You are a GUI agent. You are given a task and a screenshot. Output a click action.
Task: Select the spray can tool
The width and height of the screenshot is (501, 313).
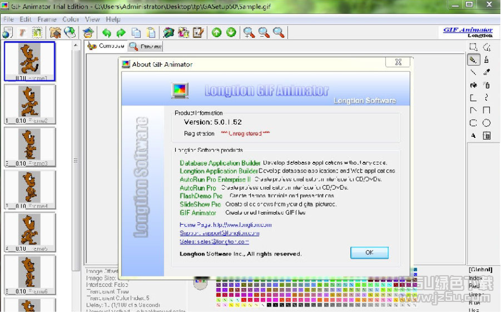tap(487, 85)
